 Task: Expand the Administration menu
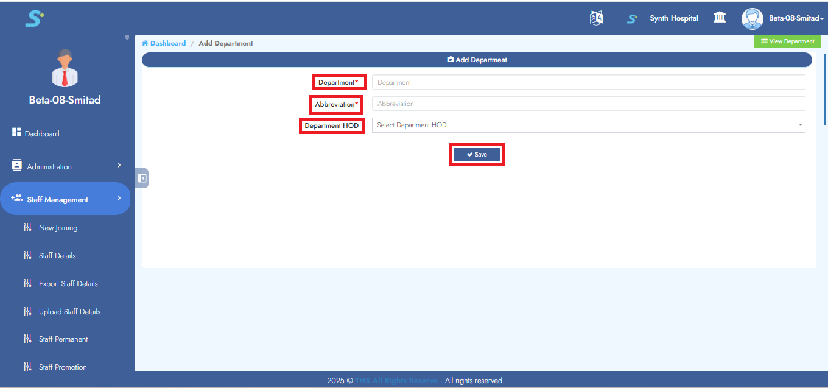point(66,166)
